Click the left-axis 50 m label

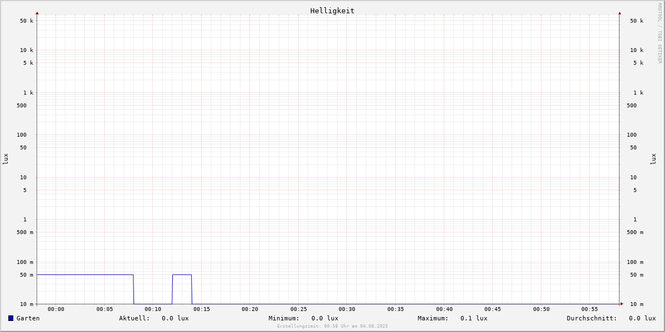[x=27, y=275]
